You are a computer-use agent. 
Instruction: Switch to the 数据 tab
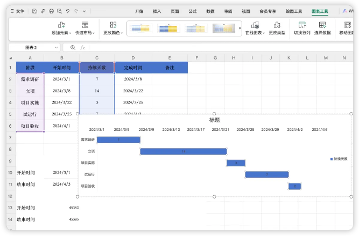coord(210,11)
